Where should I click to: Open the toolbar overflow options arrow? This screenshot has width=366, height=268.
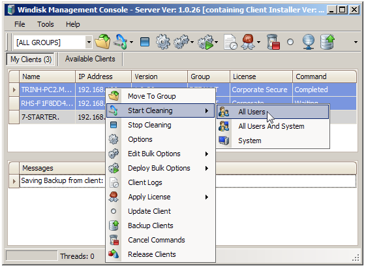(356, 42)
